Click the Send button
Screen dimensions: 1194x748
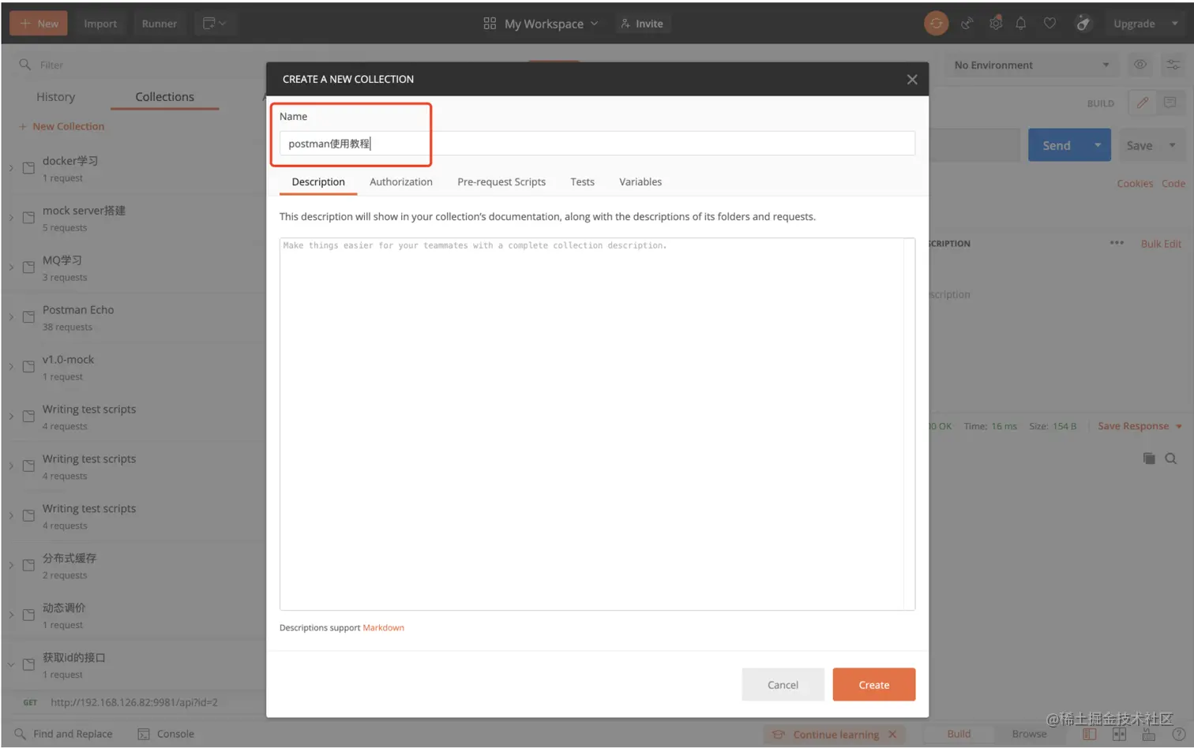[x=1057, y=145]
